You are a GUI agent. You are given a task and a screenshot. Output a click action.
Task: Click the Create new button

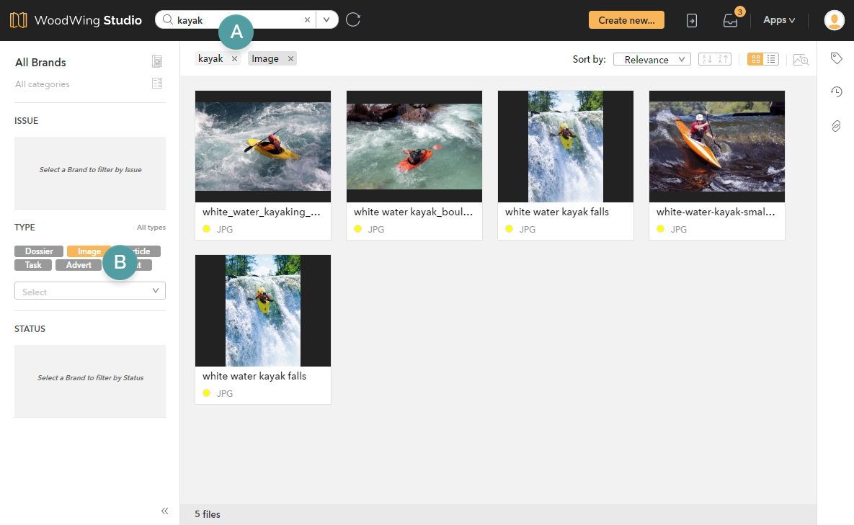pos(626,20)
